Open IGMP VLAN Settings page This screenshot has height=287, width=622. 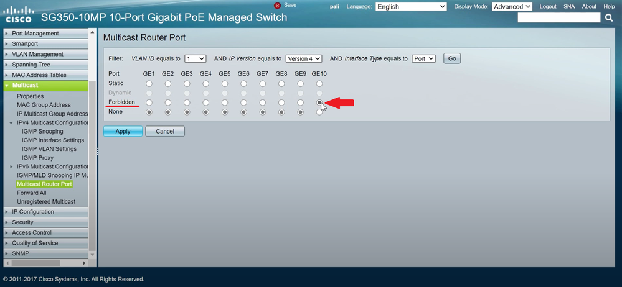[x=49, y=149]
